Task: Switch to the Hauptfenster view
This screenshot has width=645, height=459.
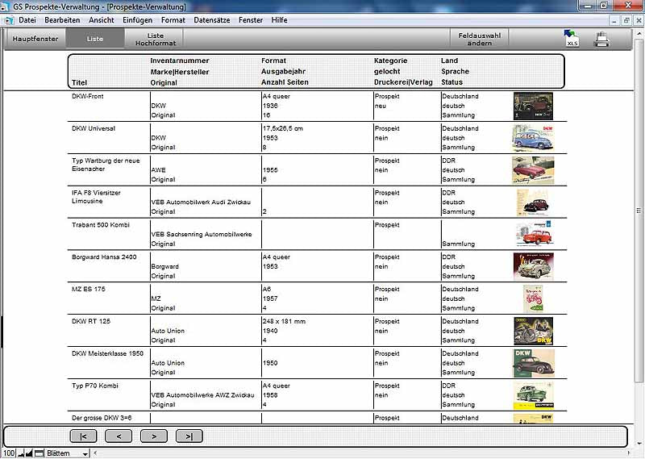Action: coord(35,39)
